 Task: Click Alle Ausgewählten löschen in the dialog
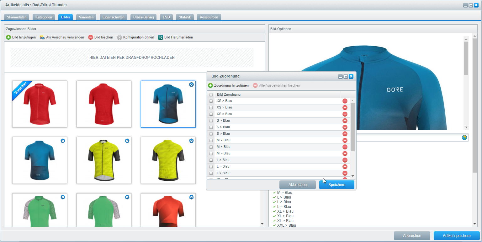pos(277,85)
